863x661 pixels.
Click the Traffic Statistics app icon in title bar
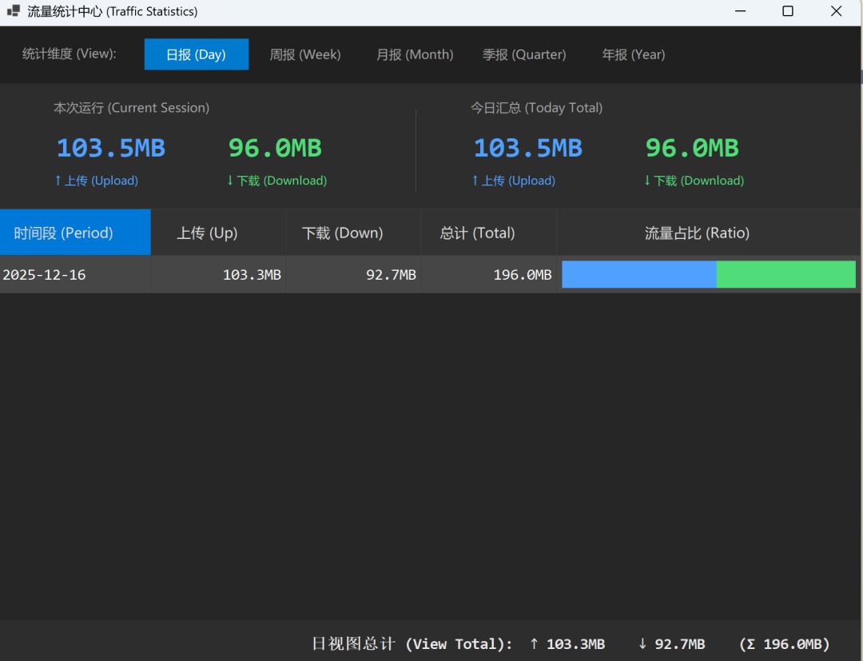(14, 11)
